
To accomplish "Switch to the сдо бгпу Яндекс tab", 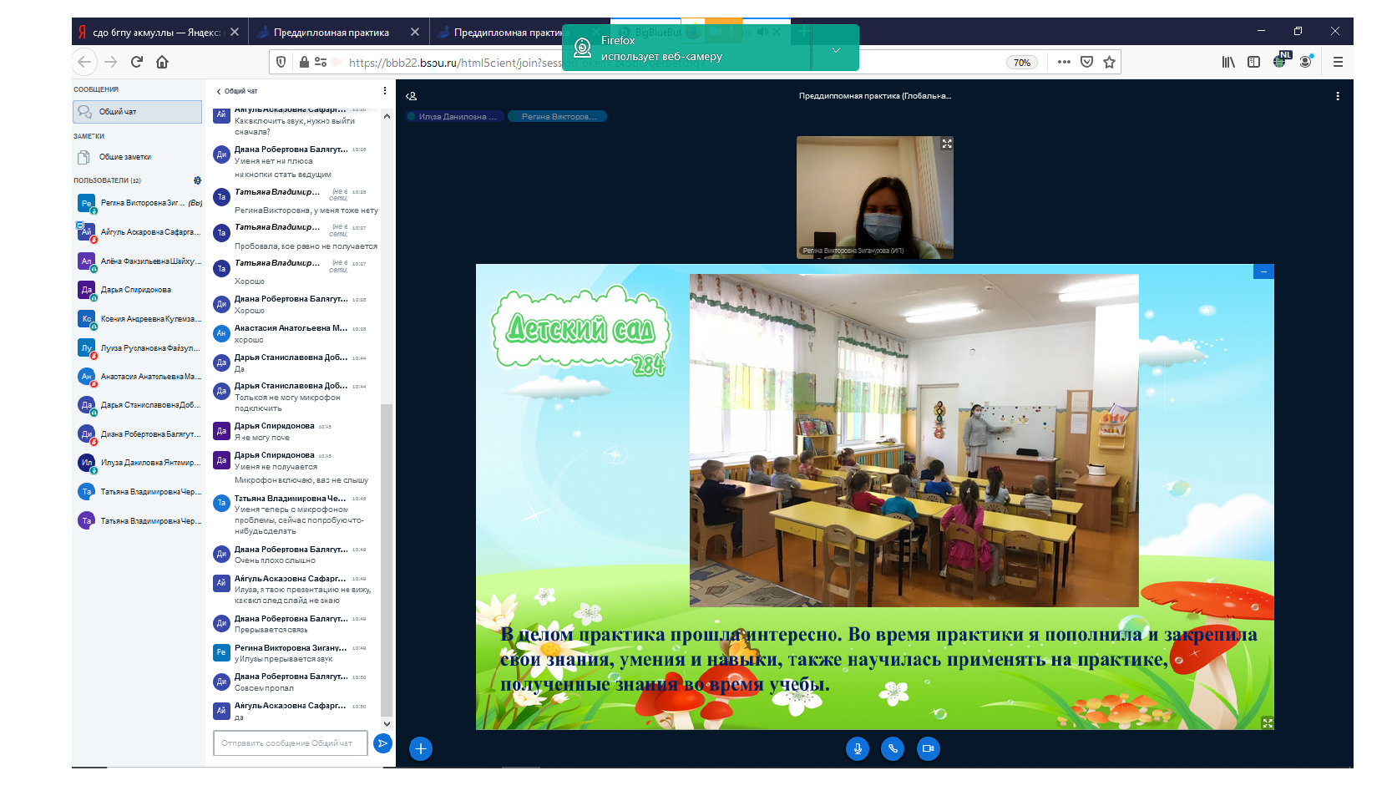I will [x=155, y=33].
